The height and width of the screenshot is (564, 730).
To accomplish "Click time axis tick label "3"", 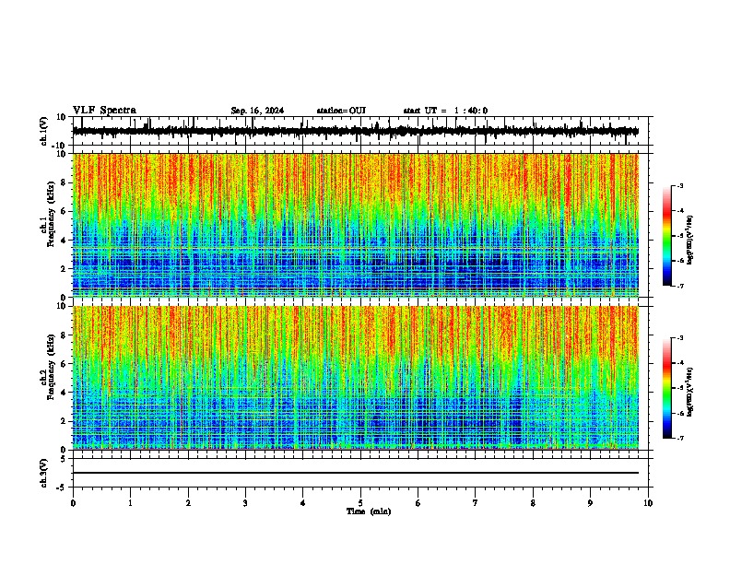I will 245,503.
